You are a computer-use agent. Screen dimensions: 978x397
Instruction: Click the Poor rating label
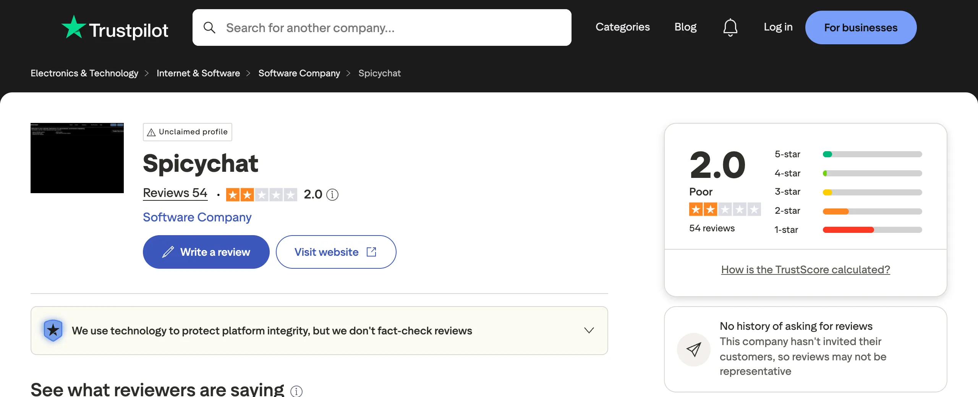[701, 192]
